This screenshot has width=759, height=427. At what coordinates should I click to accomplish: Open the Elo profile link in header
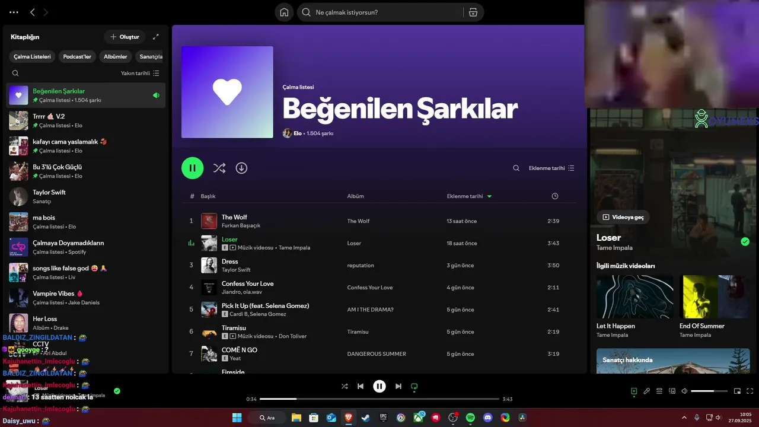pos(298,133)
